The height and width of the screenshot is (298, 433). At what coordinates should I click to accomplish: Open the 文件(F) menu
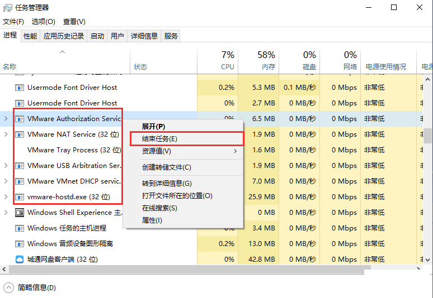[x=13, y=21]
